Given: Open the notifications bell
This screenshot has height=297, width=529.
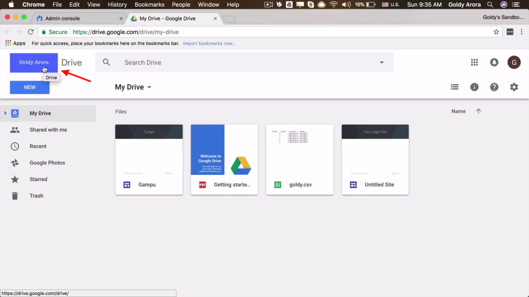Looking at the screenshot, I should coord(494,62).
